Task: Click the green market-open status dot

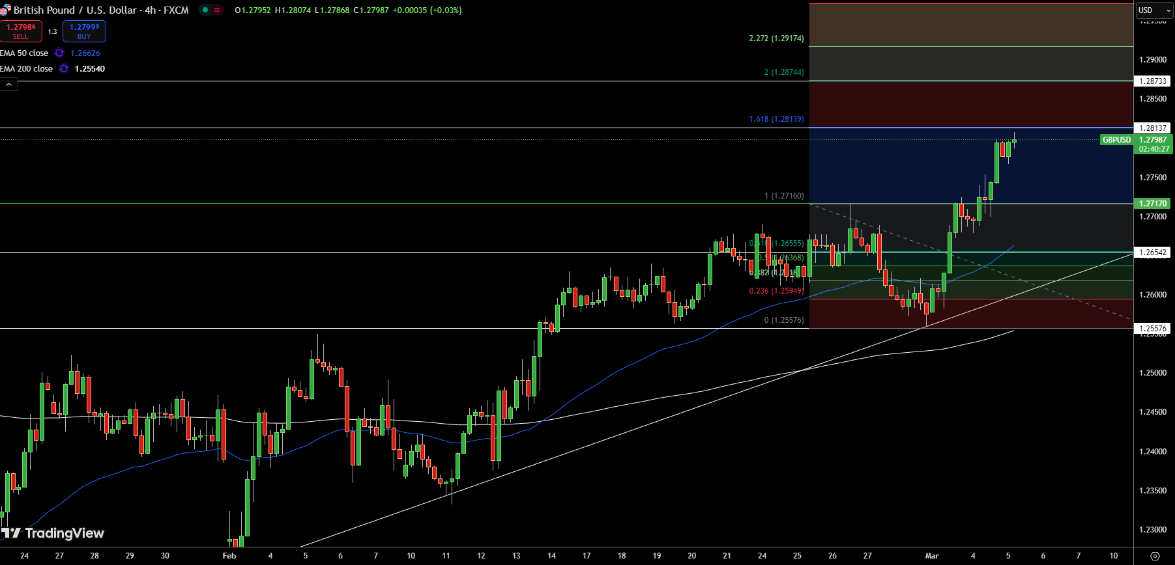Action: tap(205, 10)
